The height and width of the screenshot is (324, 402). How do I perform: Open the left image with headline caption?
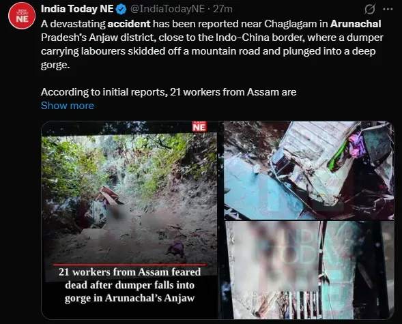130,220
